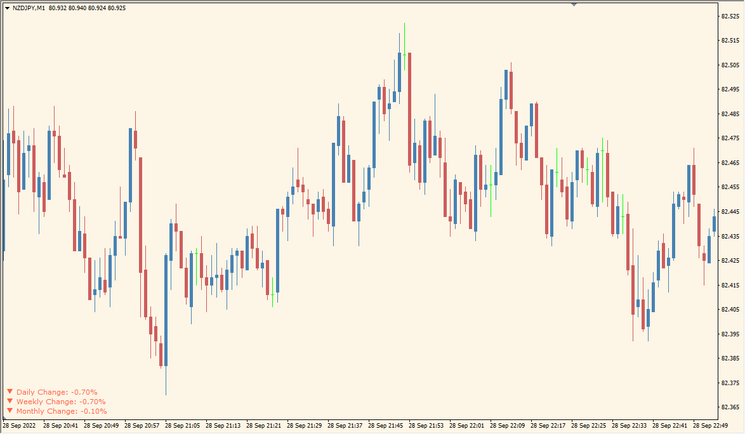Click the green marker on the highest candle
Screen dimensions: 745x434
404,55
